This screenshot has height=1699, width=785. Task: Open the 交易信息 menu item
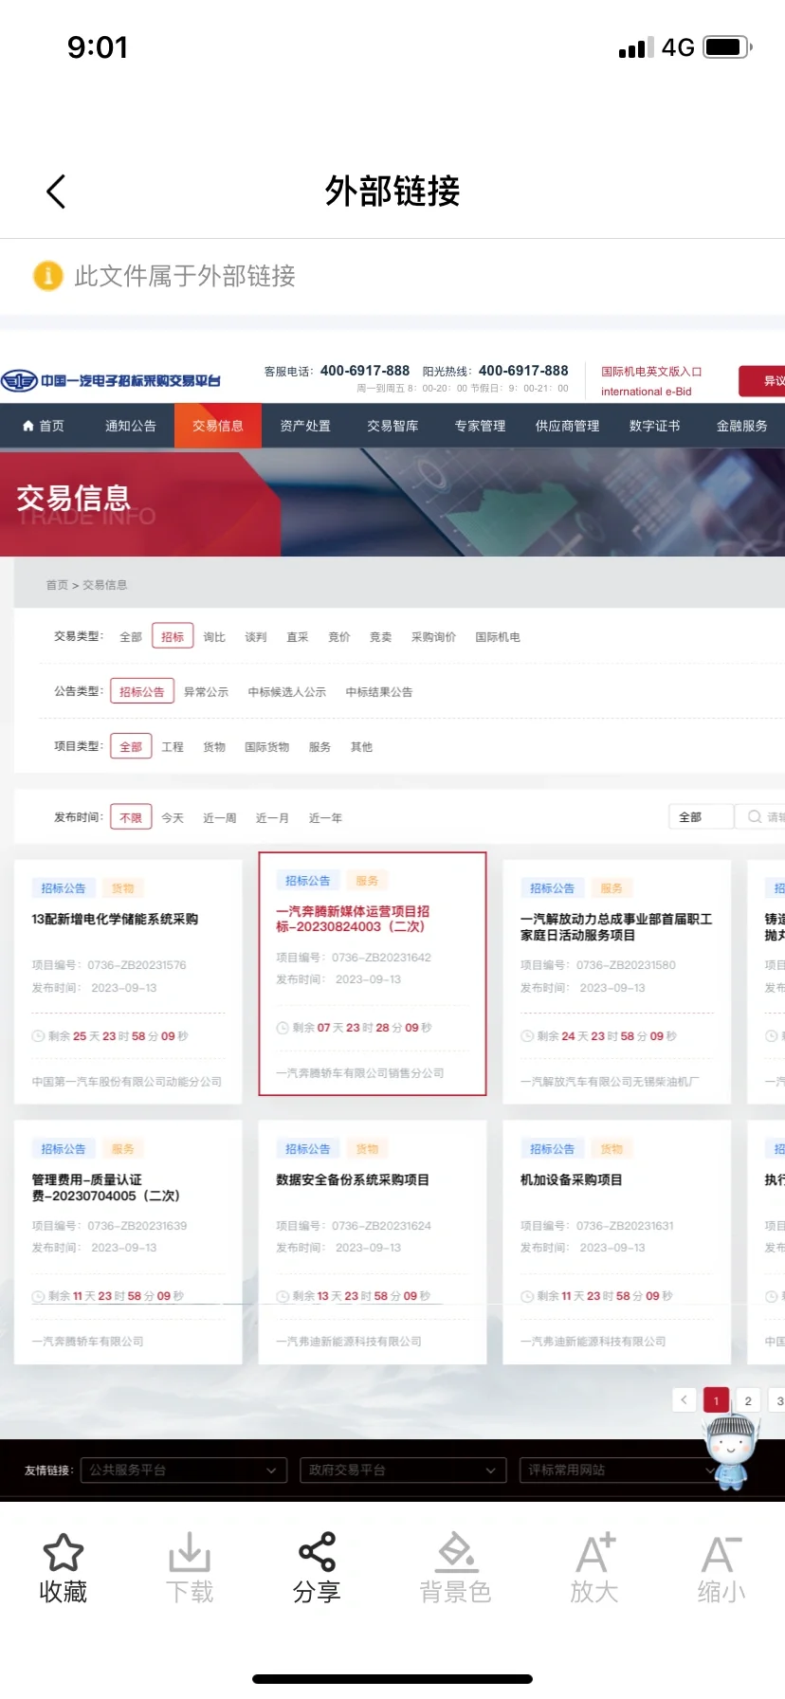[x=218, y=426]
